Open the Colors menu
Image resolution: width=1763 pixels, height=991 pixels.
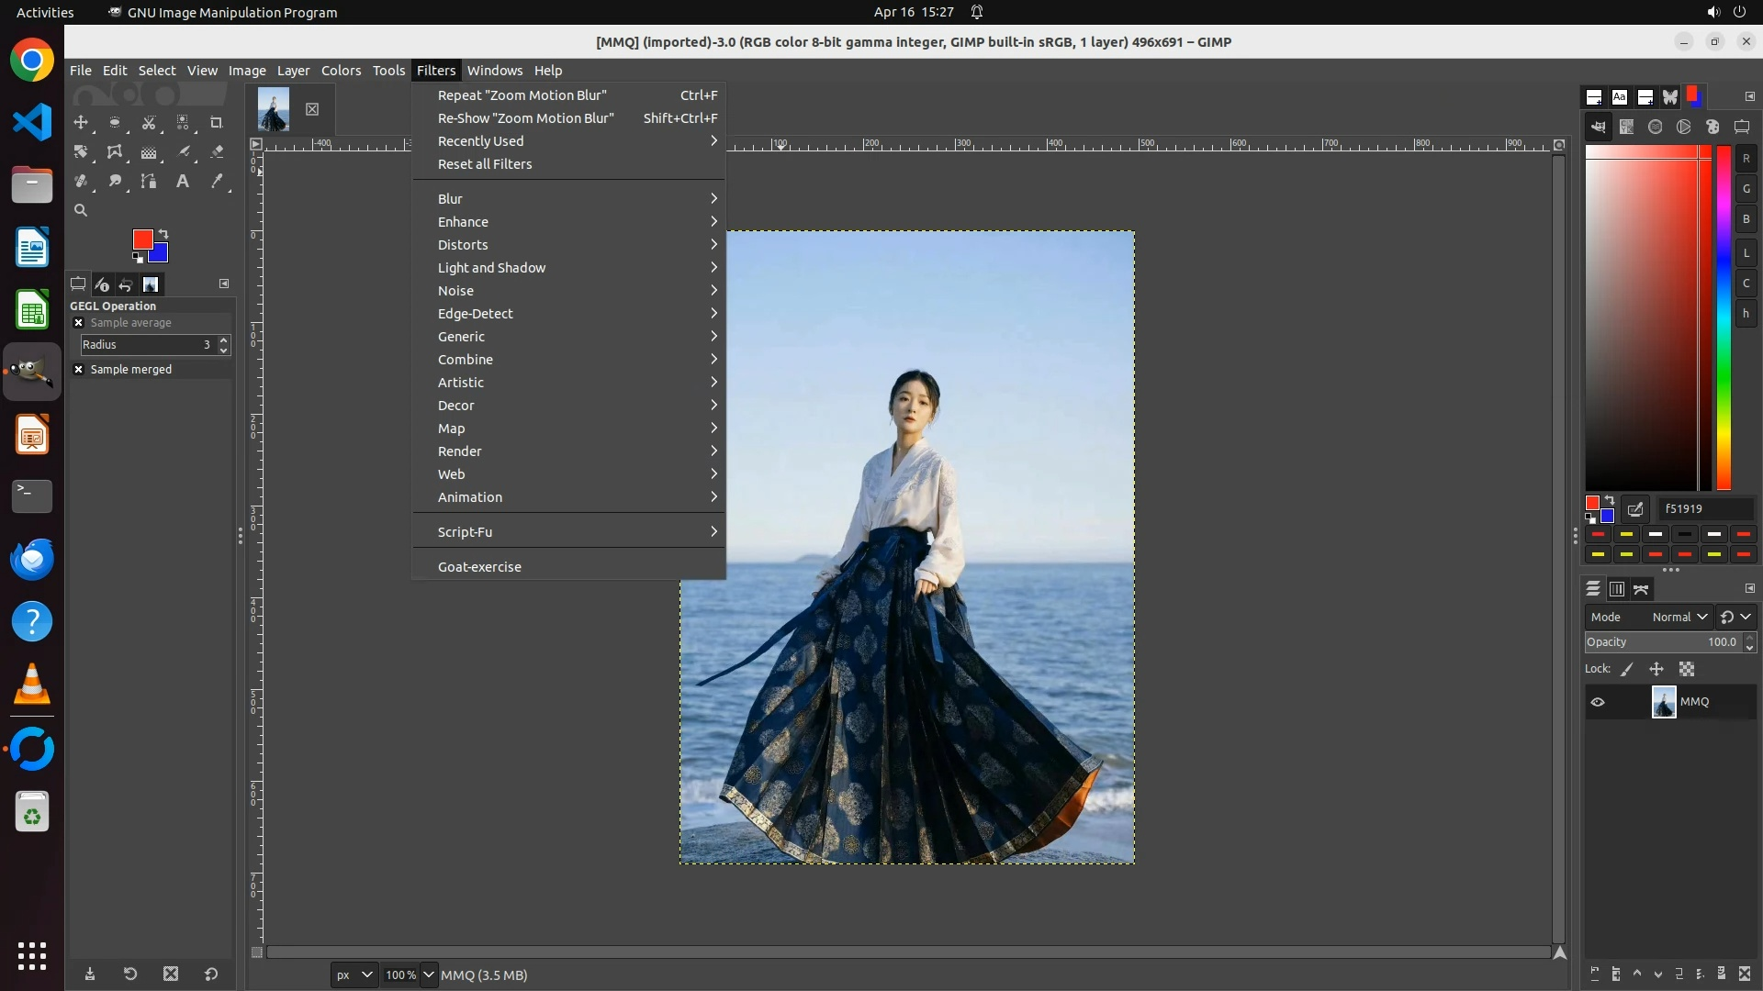341,71
